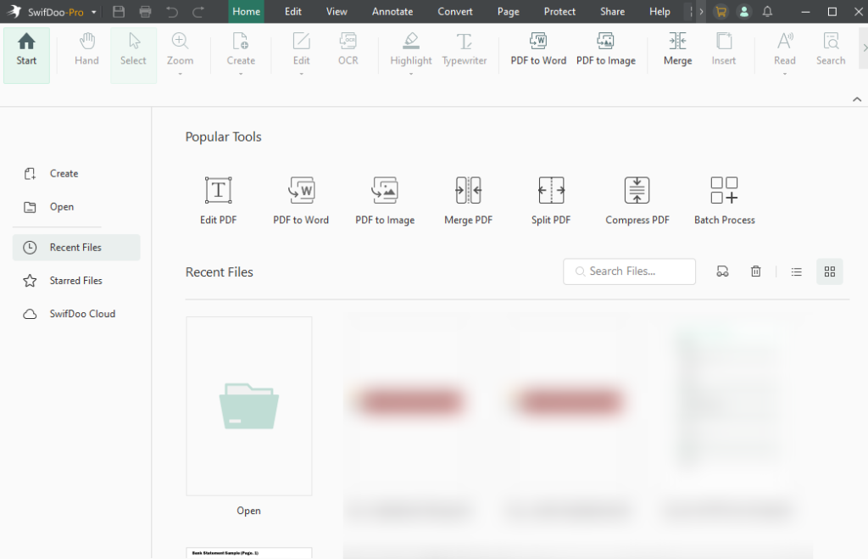Click the Search Files input field
This screenshot has width=868, height=559.
(630, 271)
